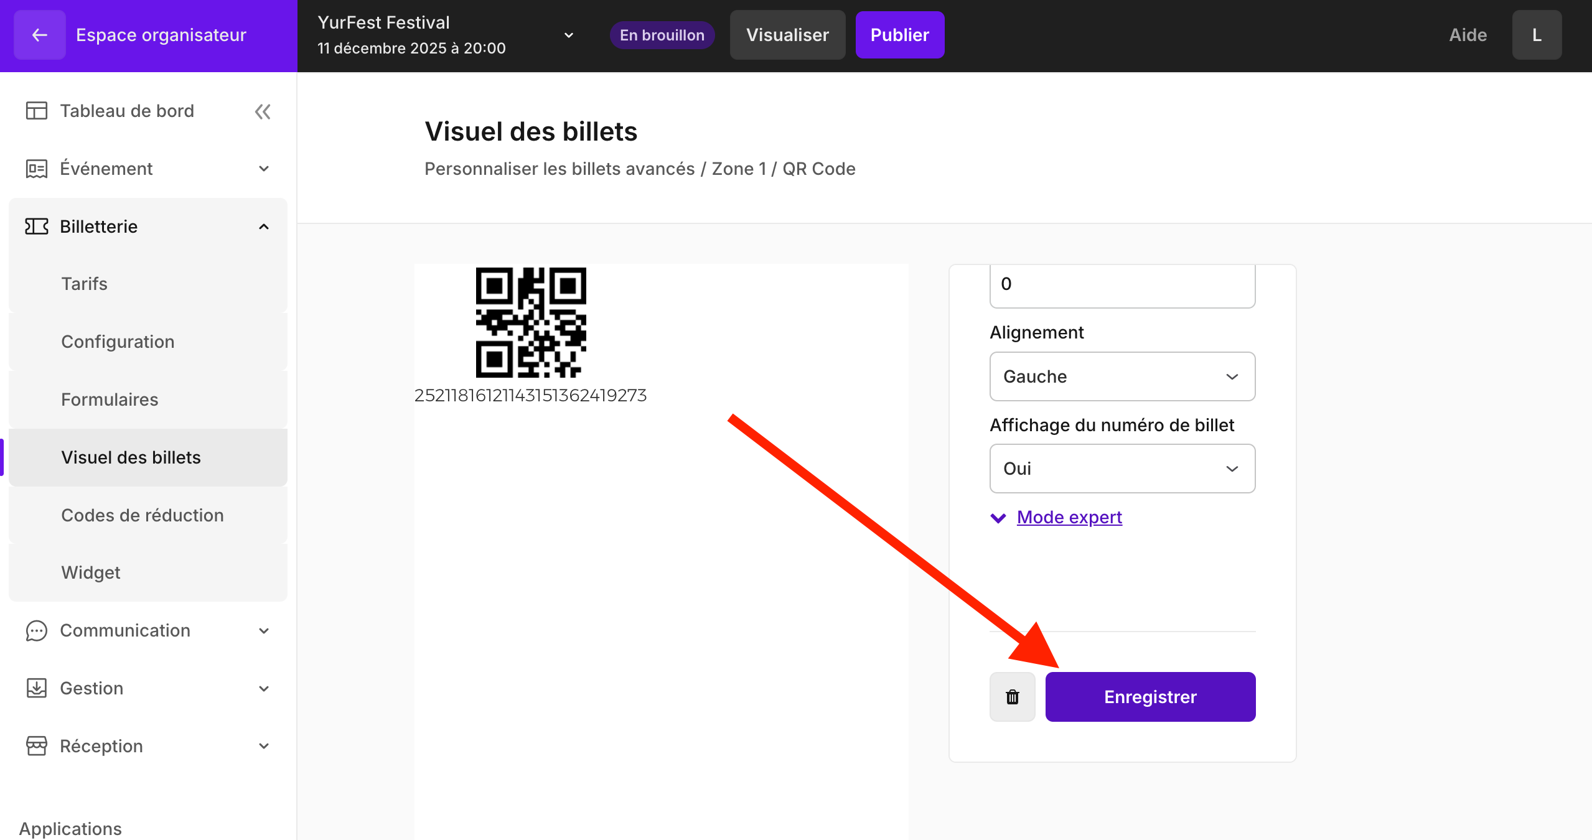Click the Mode expert chevron icon
Image resolution: width=1592 pixels, height=840 pixels.
point(998,518)
